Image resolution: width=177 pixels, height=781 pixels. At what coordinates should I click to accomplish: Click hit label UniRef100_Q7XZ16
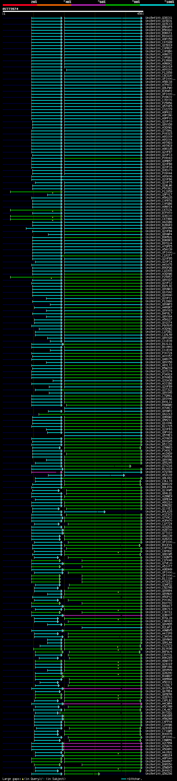[x=158, y=466]
